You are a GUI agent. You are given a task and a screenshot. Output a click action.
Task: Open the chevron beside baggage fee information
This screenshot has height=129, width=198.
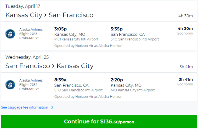coord(52,107)
